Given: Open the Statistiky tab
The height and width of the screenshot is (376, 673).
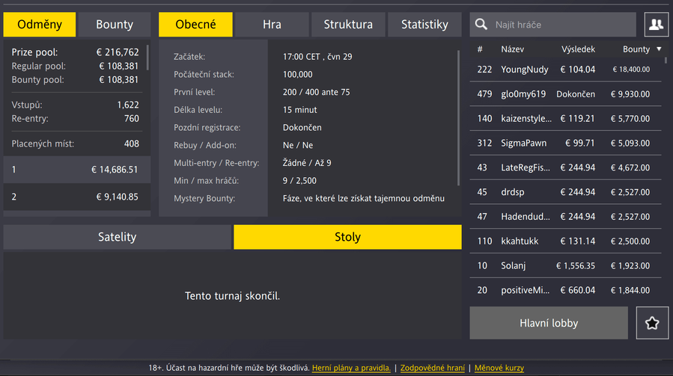Looking at the screenshot, I should pos(424,25).
